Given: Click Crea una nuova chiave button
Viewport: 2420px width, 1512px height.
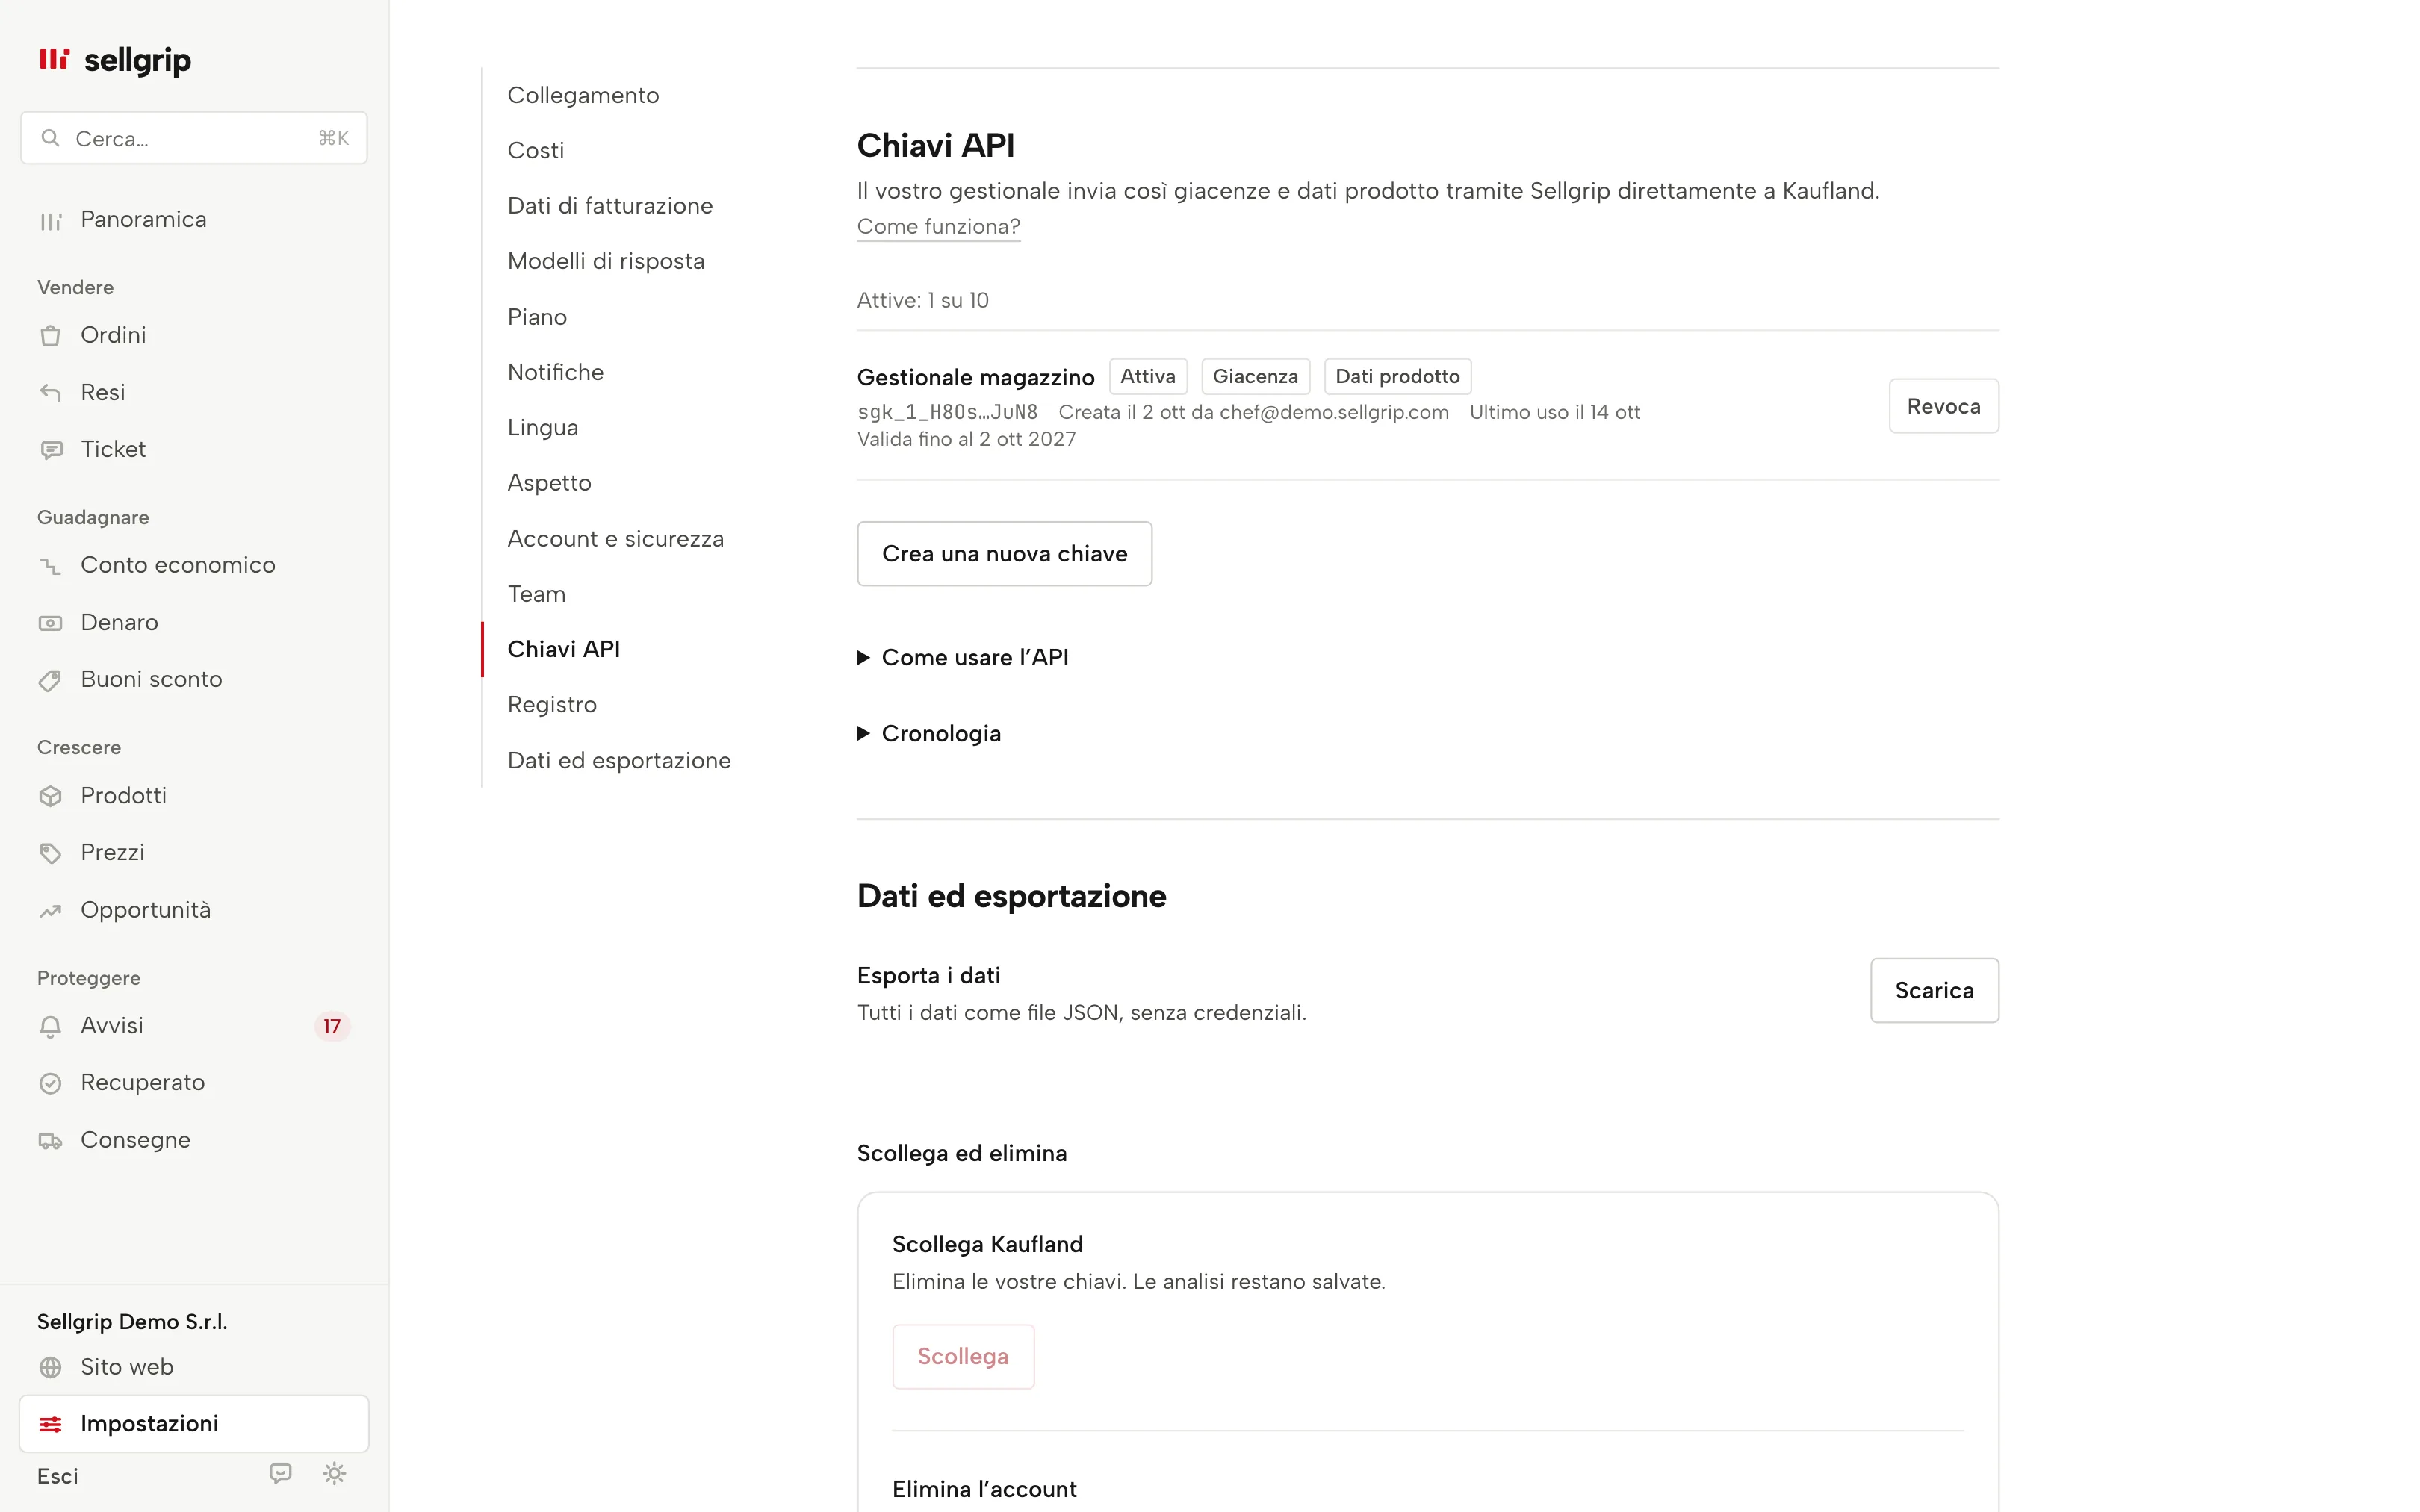Looking at the screenshot, I should 1004,553.
